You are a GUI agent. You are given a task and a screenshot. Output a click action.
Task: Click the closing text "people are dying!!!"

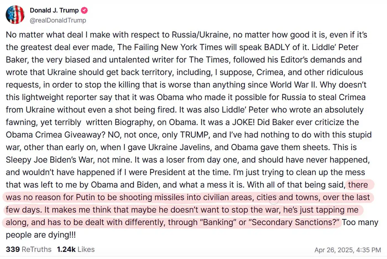(x=41, y=235)
